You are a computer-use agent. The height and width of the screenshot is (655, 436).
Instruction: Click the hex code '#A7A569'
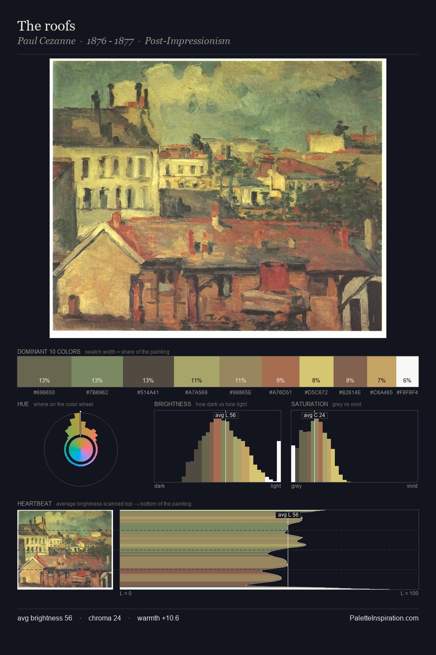tap(197, 393)
